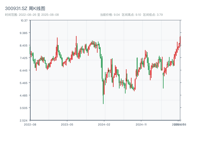
Task: Select the 2024-11 x-axis date label
Action: pyautogui.click(x=141, y=124)
